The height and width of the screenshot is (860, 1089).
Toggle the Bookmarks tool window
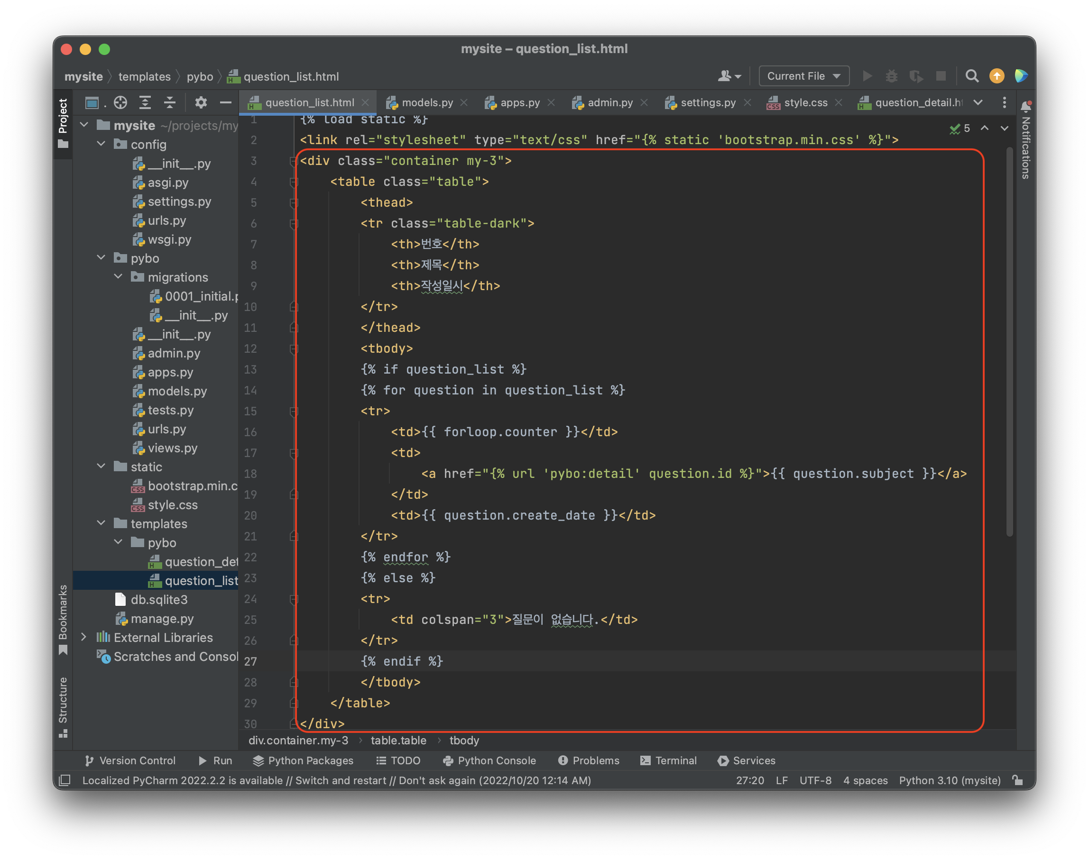click(63, 618)
